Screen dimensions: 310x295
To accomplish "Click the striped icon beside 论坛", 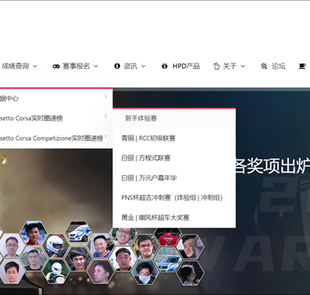I will click(263, 66).
